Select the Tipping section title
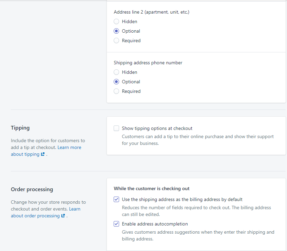287x251 pixels. pyautogui.click(x=20, y=128)
